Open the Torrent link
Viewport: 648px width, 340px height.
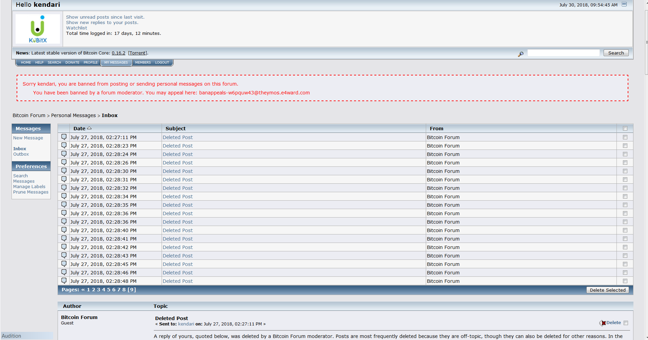138,53
